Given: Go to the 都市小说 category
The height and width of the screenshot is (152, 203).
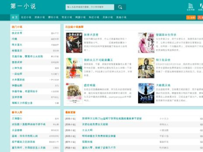Looking at the screenshot, I should (53, 17).
